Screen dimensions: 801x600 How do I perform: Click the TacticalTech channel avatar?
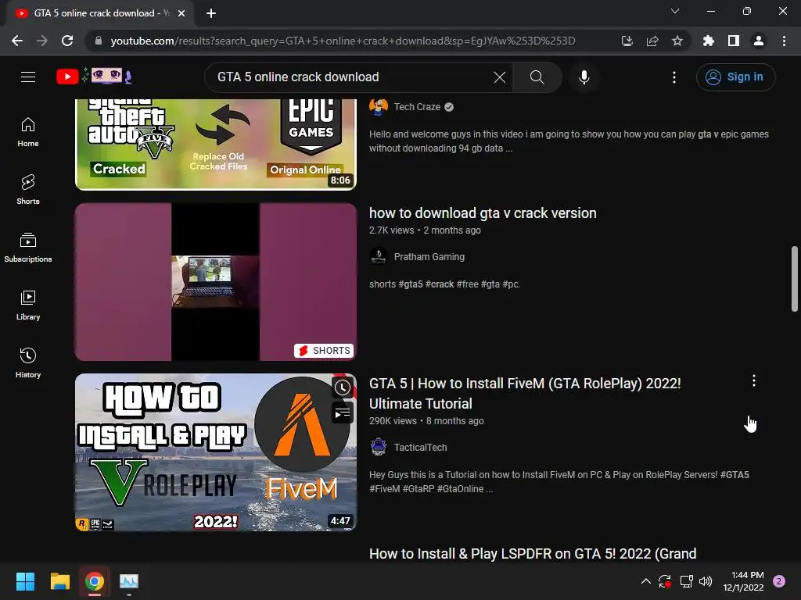tap(379, 448)
